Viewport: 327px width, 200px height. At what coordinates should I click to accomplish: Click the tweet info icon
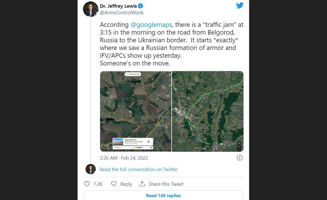[240, 158]
